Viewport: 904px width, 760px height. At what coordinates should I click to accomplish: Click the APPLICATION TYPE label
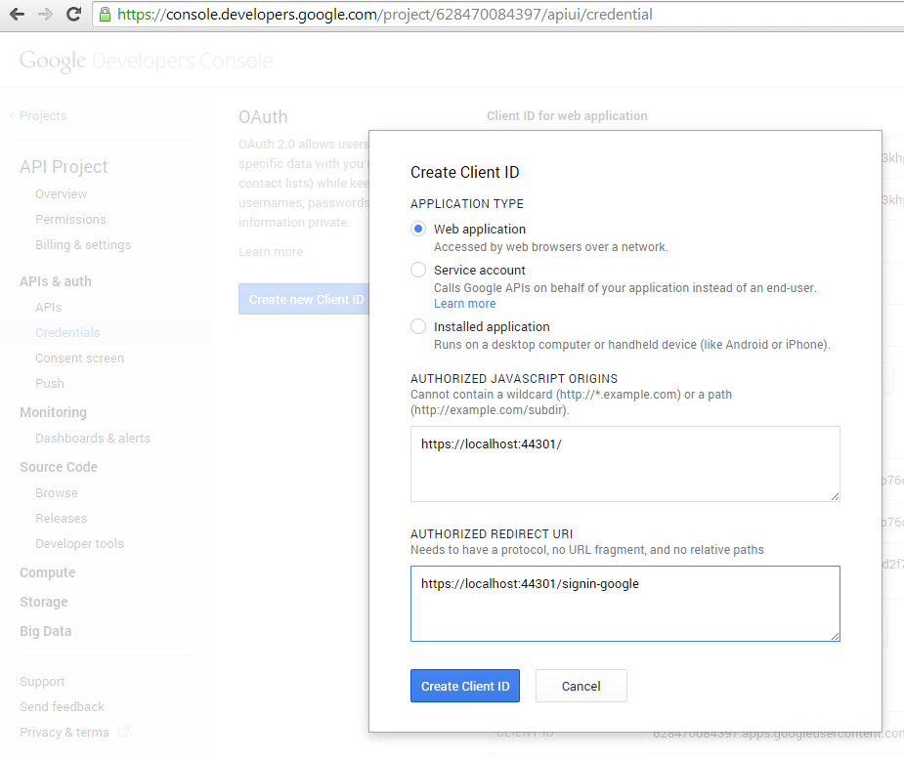[x=467, y=203]
